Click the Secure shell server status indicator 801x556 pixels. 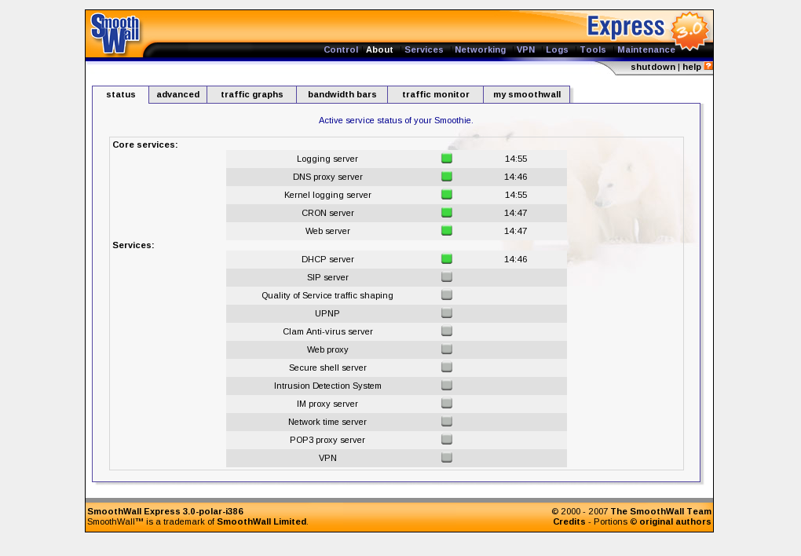447,368
